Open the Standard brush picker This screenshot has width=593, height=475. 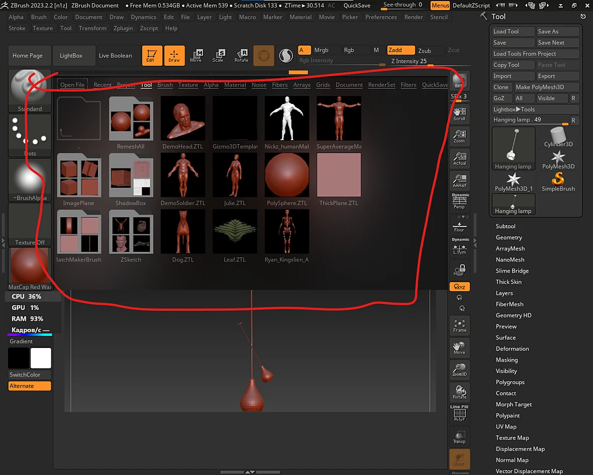pyautogui.click(x=30, y=91)
